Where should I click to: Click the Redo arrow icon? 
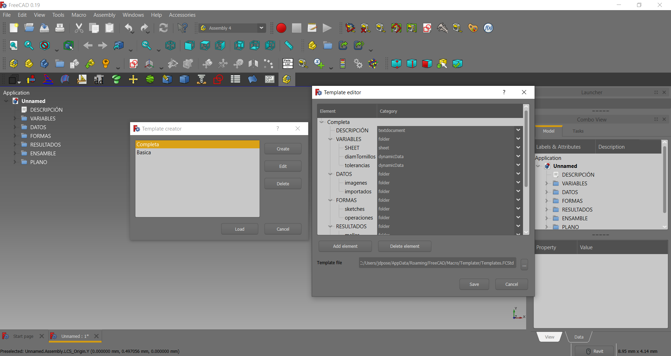click(144, 28)
